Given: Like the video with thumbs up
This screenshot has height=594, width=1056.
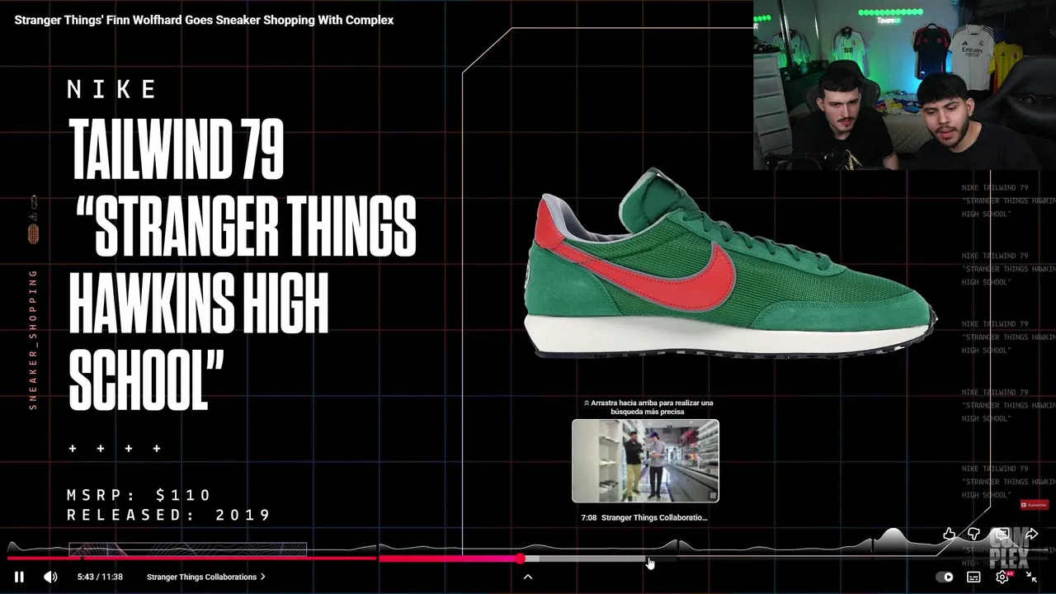Looking at the screenshot, I should tap(950, 535).
